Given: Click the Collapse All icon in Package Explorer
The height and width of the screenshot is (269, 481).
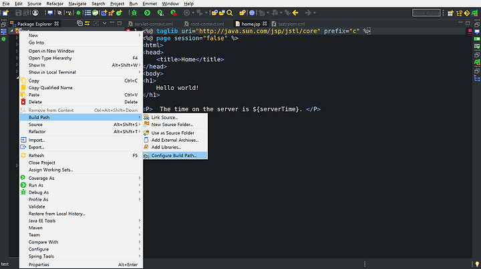Looking at the screenshot, I should tap(79, 23).
